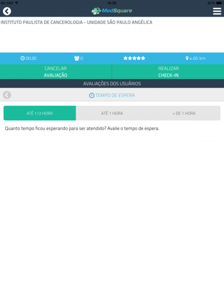Viewport: 224px width, 302px height.
Task: Tap the Tempo de Espera heading
Action: [115, 96]
